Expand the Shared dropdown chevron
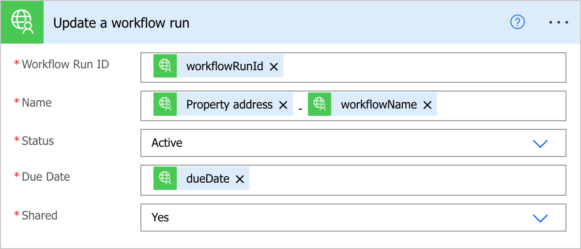Image resolution: width=581 pixels, height=249 pixels. (540, 218)
